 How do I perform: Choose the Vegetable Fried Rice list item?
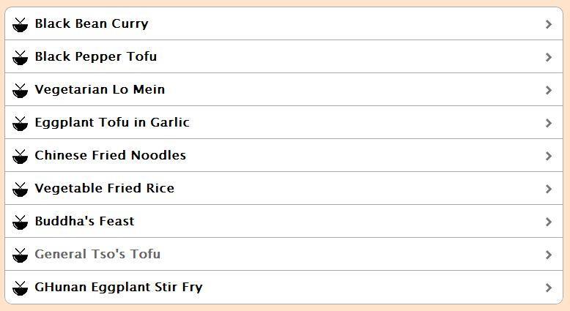(105, 188)
